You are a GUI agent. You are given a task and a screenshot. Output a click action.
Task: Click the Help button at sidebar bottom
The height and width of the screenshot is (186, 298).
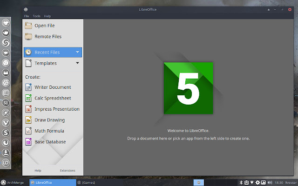click(x=38, y=171)
